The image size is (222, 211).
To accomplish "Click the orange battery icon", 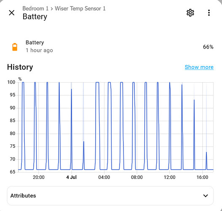I will pos(15,47).
